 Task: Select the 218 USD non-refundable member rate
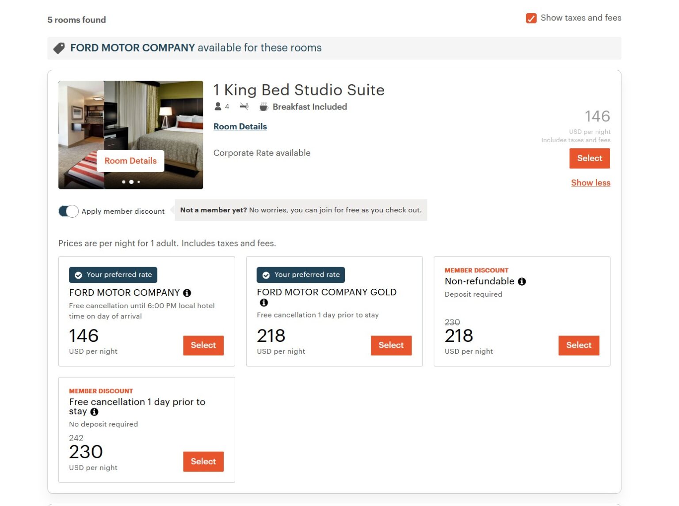click(579, 345)
